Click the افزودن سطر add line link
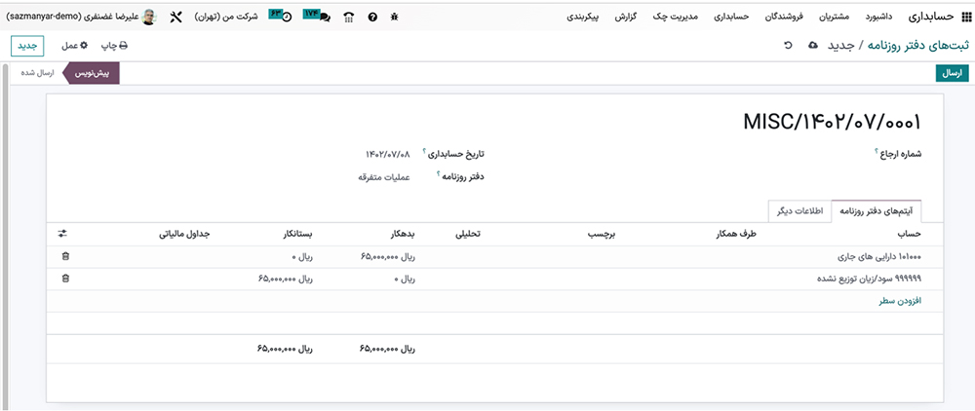The height and width of the screenshot is (411, 975). click(x=900, y=301)
